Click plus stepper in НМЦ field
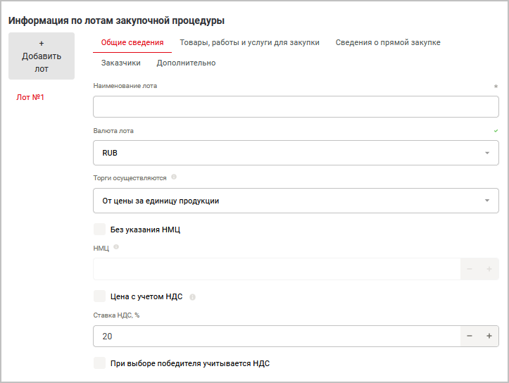This screenshot has height=383, width=509. point(489,270)
